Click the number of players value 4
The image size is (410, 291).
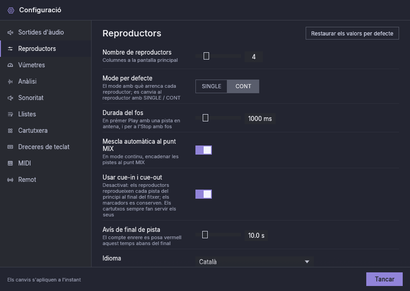(254, 57)
